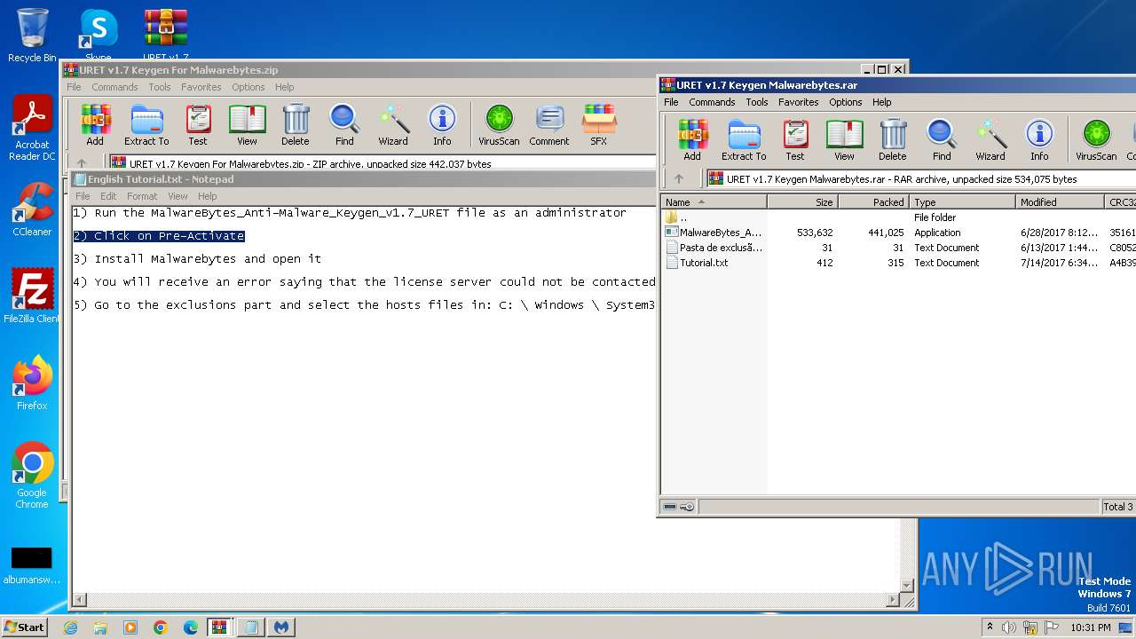Click Find in the zip WinRAR toolbar
Screen dimensions: 1136x639
pyautogui.click(x=344, y=124)
